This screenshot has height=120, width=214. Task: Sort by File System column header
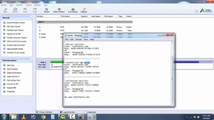[x=65, y=16]
